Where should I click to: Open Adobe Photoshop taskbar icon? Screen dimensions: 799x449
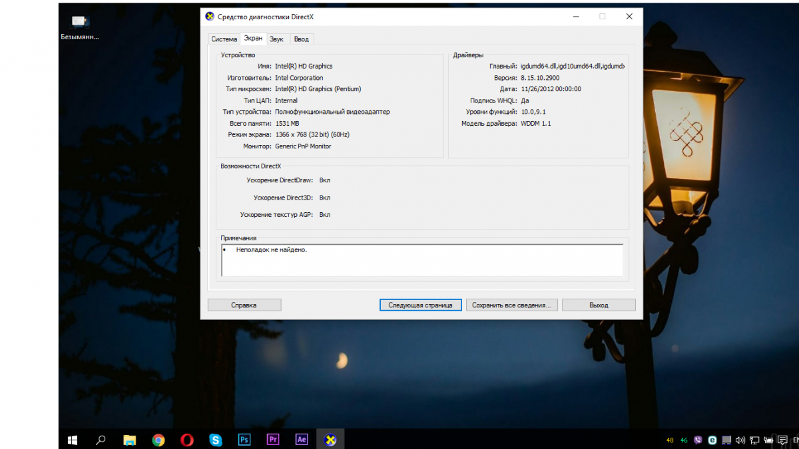[244, 440]
